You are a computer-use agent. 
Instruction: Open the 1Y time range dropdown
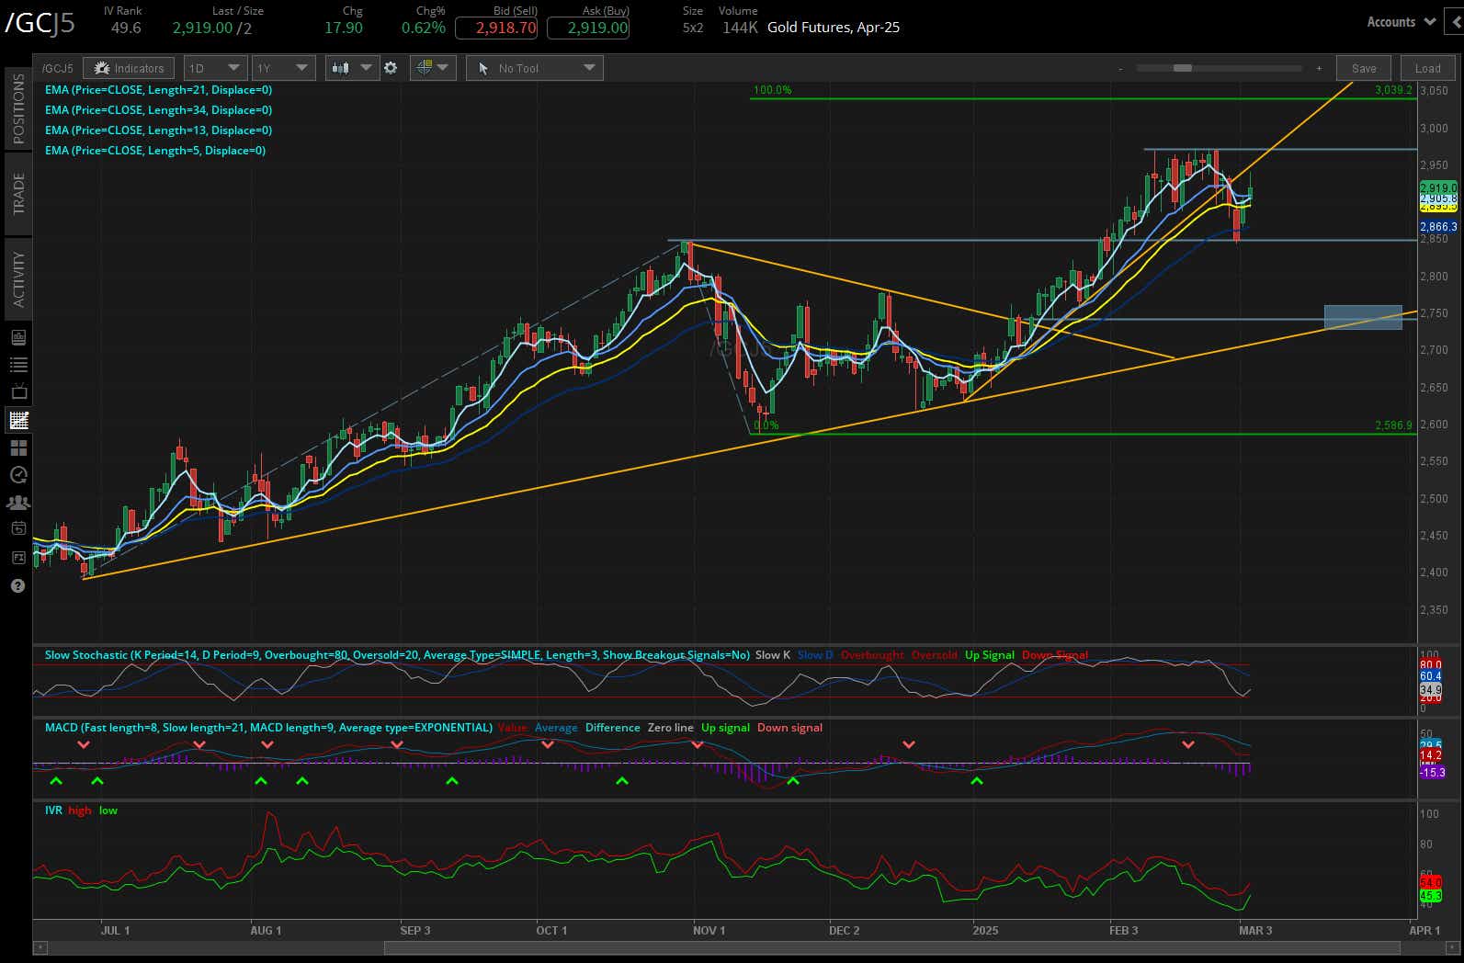(283, 68)
